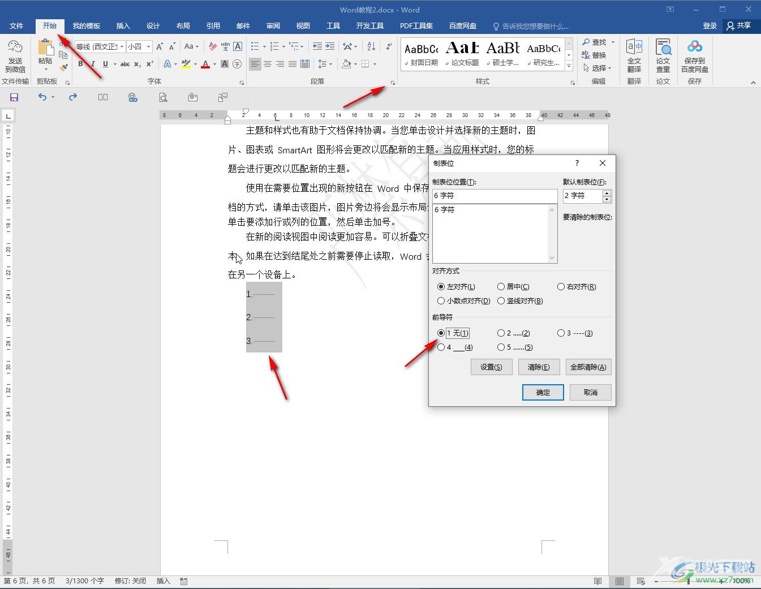Image resolution: width=761 pixels, height=589 pixels.
Task: Click the Paste clipboard icon
Action: pos(45,48)
